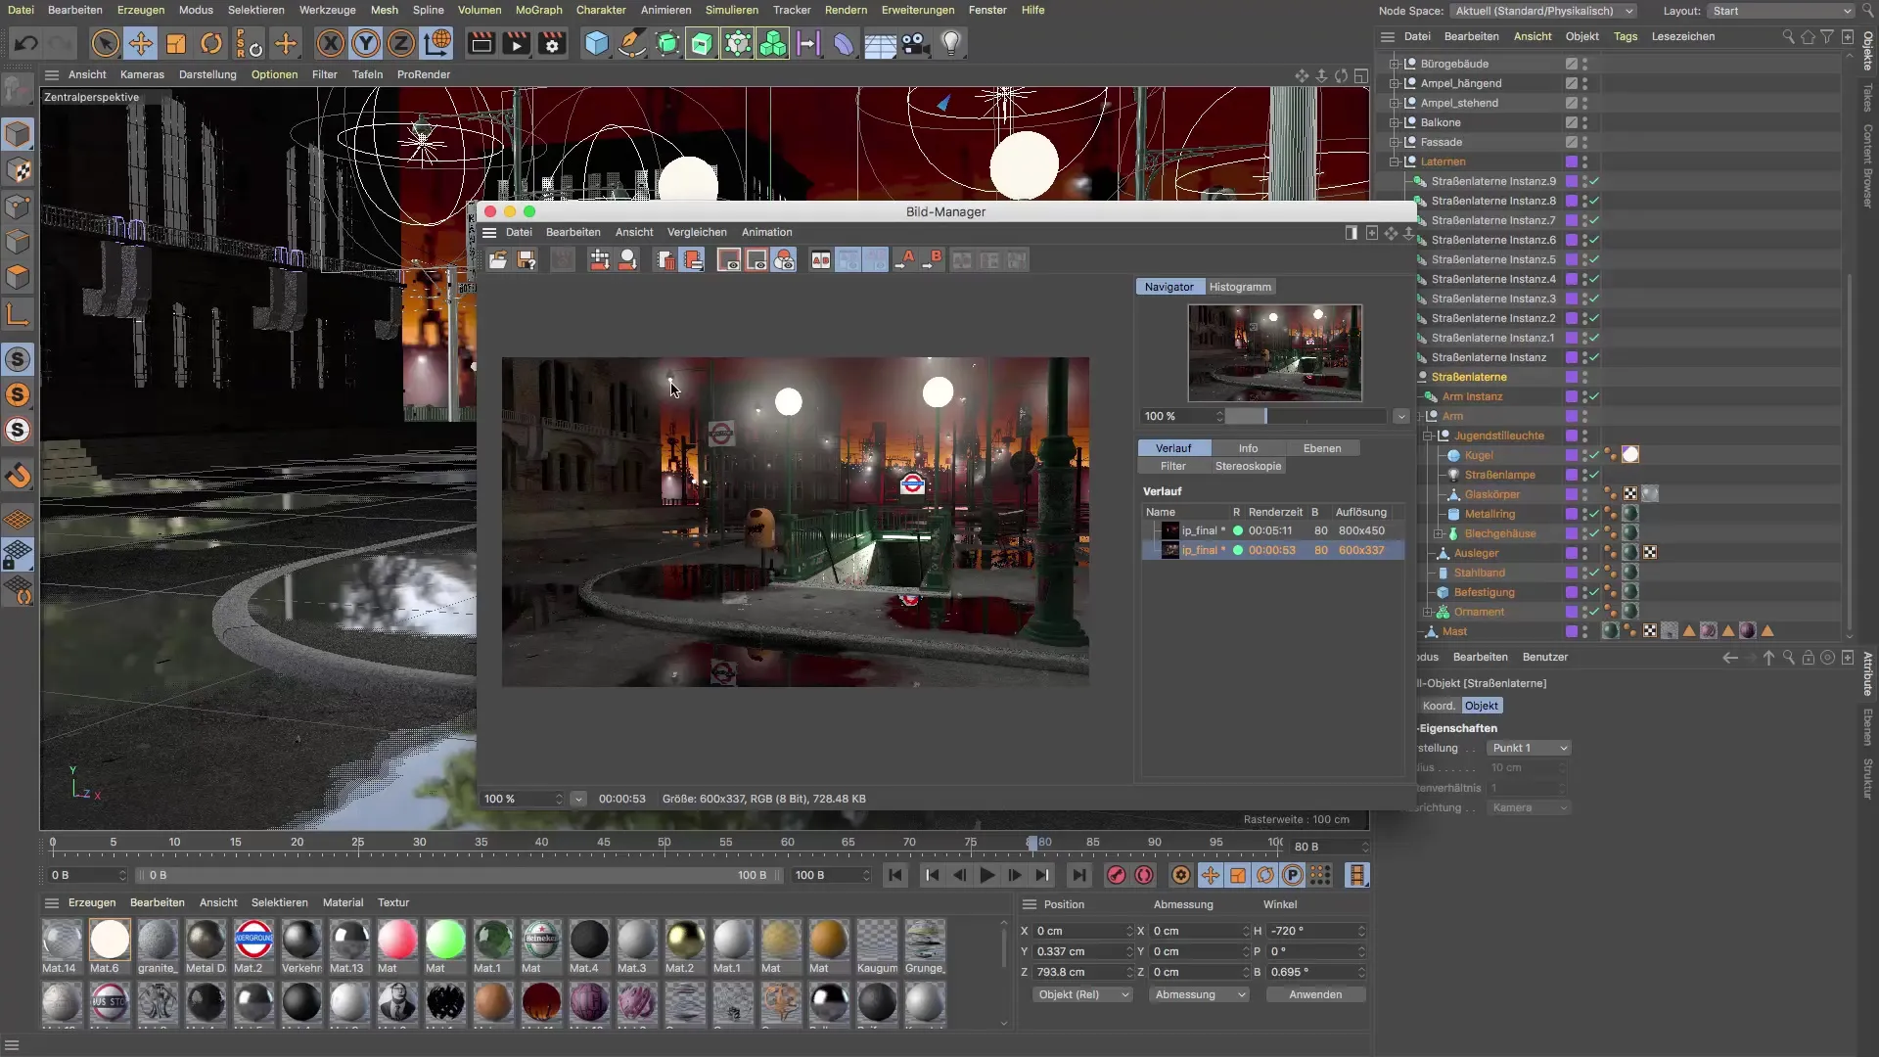Click the Light bulb icon in the toolbar
Screen dimensions: 1879x1057
[x=951, y=43]
